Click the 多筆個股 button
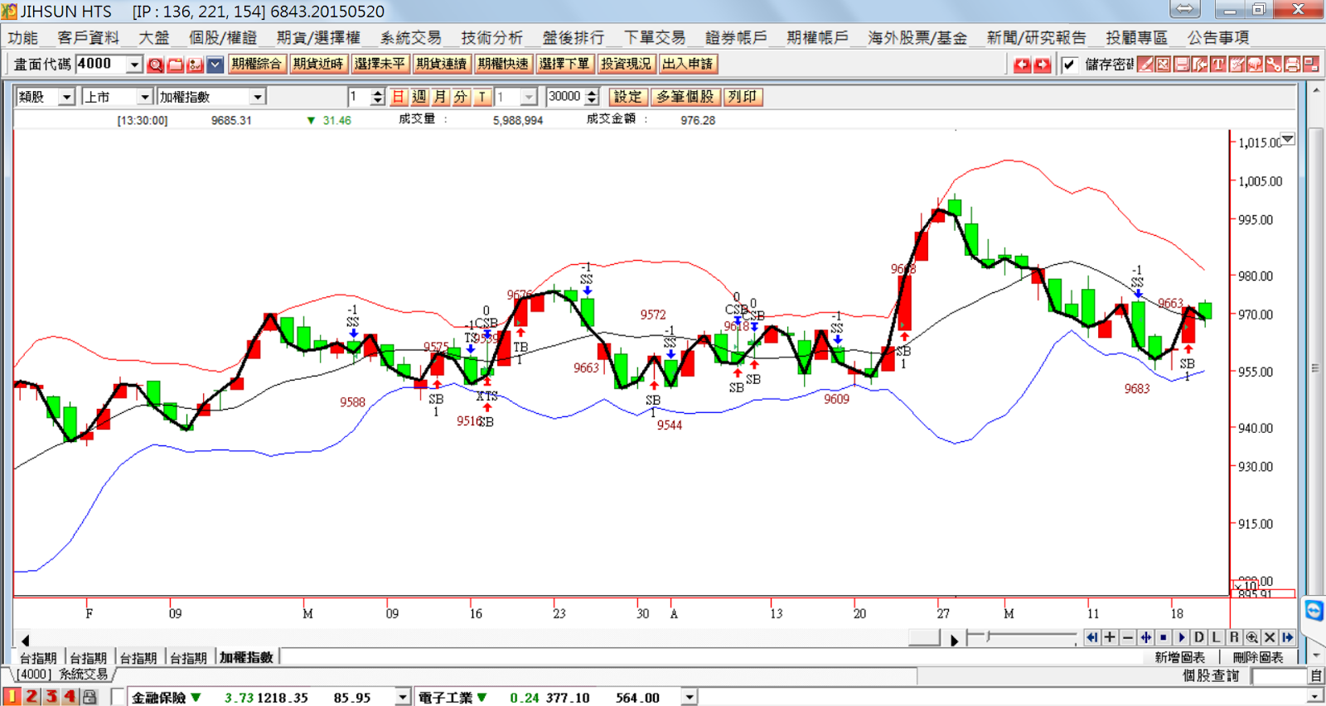Viewport: 1326px width, 706px height. tap(685, 97)
